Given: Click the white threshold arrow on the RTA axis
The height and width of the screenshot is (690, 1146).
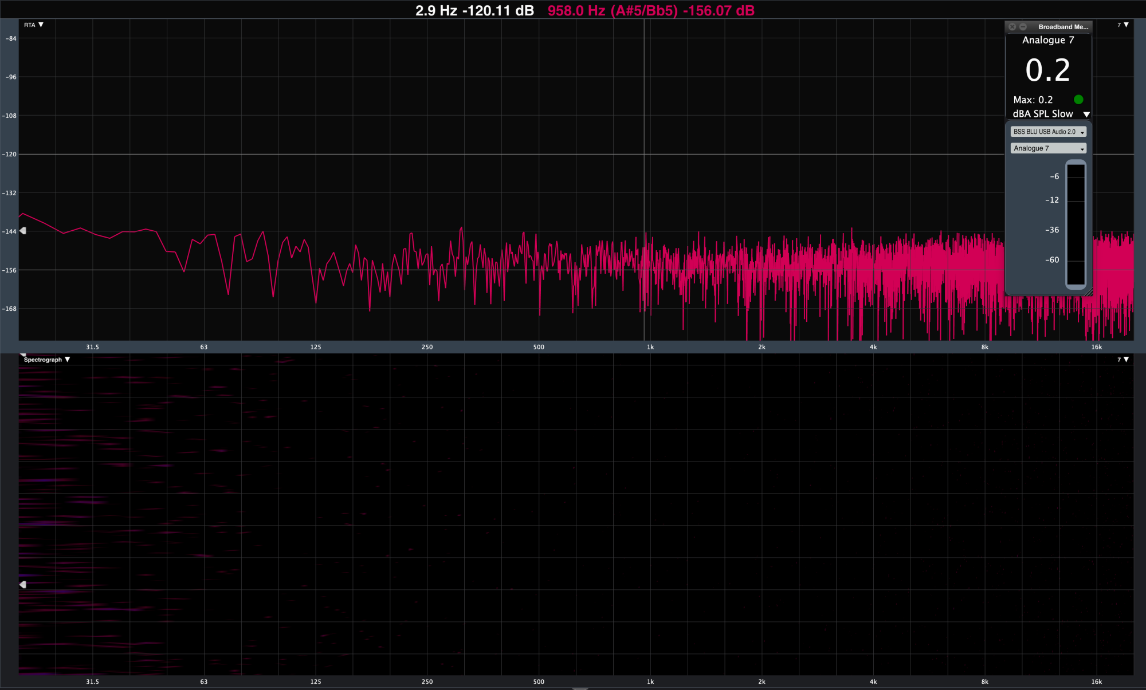Looking at the screenshot, I should 23,231.
